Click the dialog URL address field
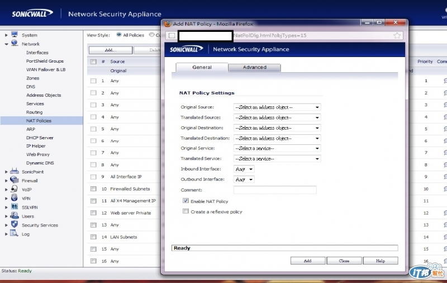 tap(284, 35)
